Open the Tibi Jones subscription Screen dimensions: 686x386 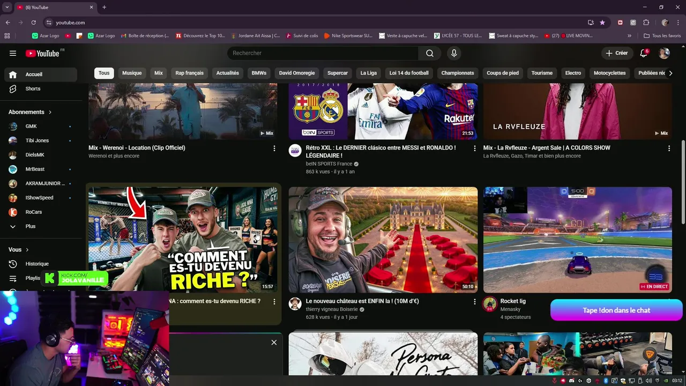(41, 140)
